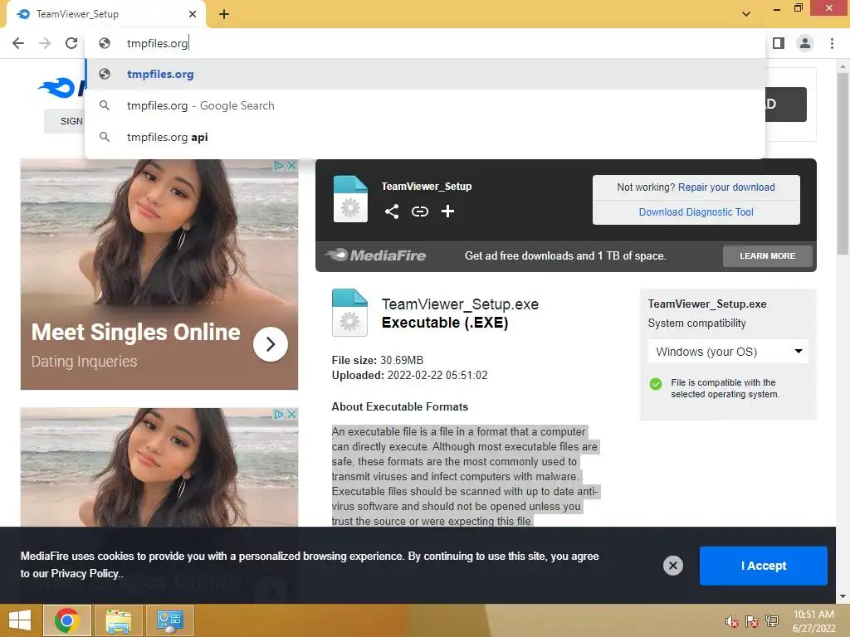Click the plus icon to add file
Screen dimensions: 850x637
(447, 212)
